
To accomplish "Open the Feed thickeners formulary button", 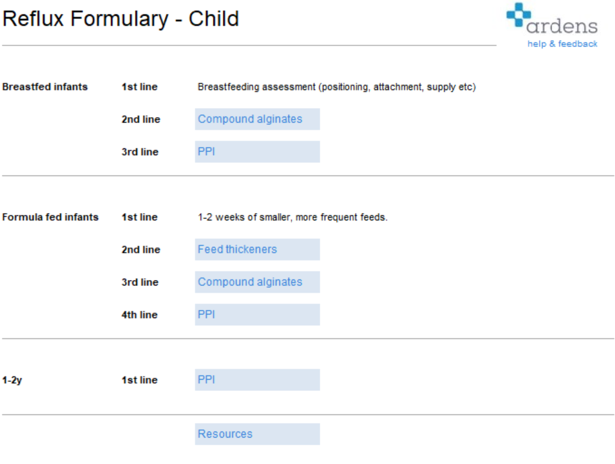I will pos(257,249).
